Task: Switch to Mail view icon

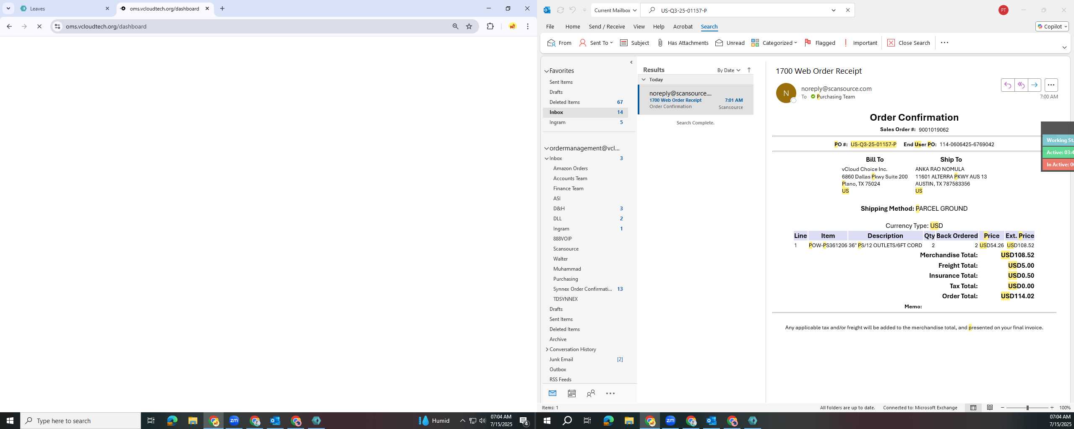Action: (x=552, y=393)
